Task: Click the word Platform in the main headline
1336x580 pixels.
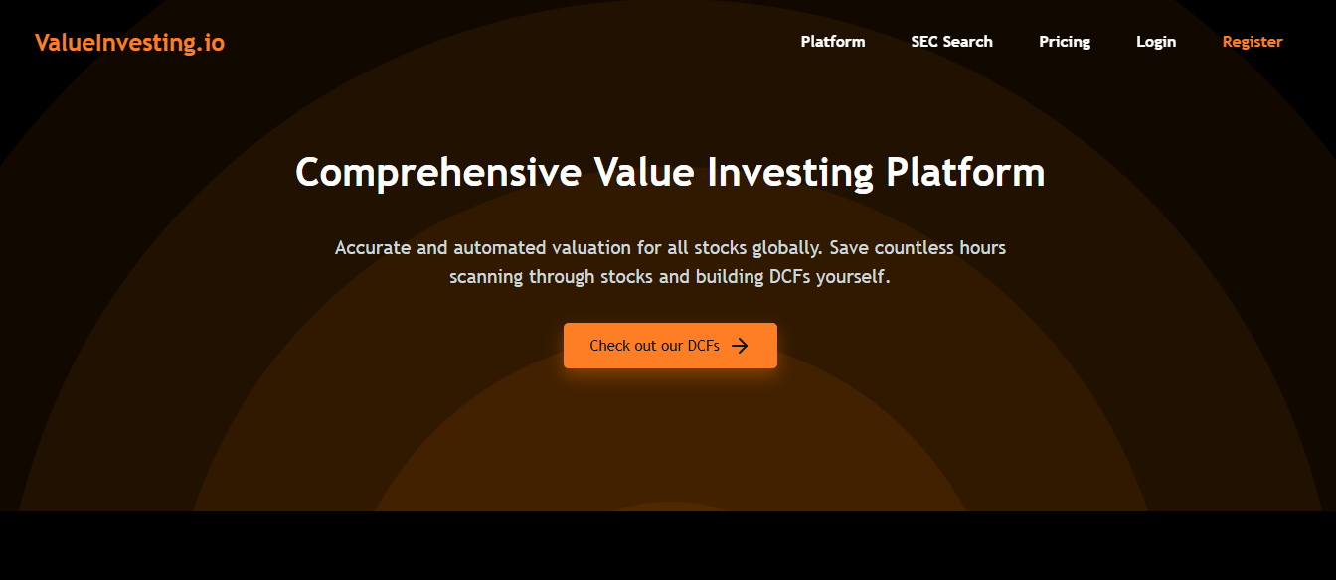Action: tap(965, 172)
